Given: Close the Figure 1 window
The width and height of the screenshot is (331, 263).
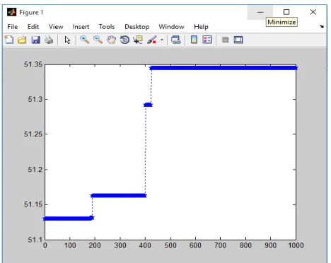Looking at the screenshot, I should [x=313, y=12].
